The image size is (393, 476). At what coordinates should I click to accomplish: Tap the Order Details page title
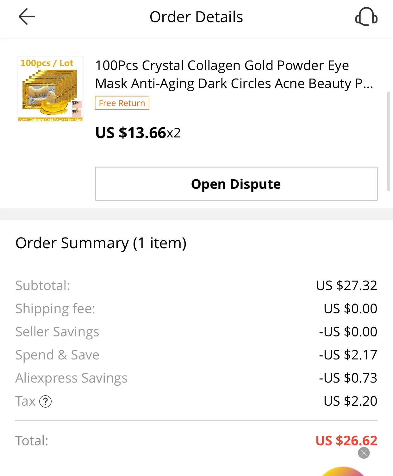pos(196,17)
